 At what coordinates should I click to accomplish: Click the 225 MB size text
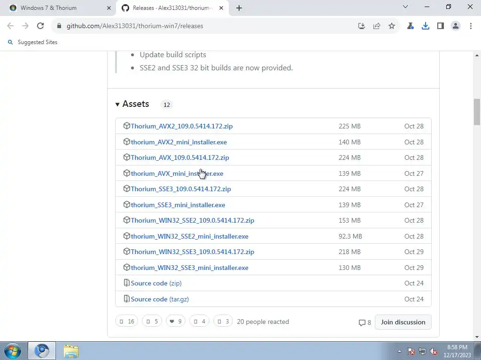[349, 126]
